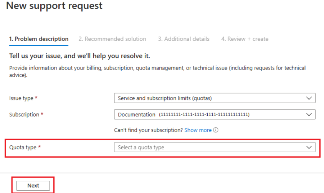
Task: Click the Quota type label
Action: click(x=23, y=147)
